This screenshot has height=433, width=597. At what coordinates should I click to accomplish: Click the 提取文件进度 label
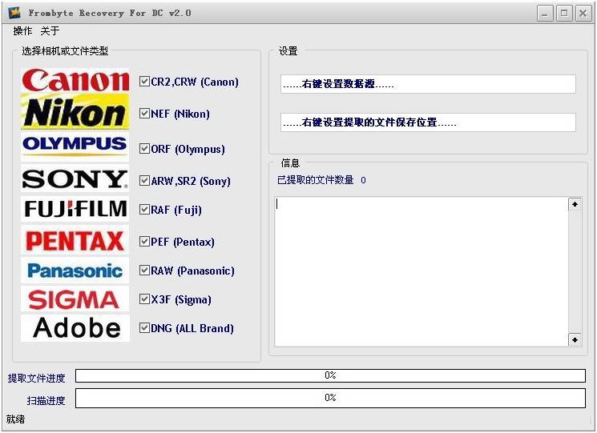pyautogui.click(x=37, y=378)
